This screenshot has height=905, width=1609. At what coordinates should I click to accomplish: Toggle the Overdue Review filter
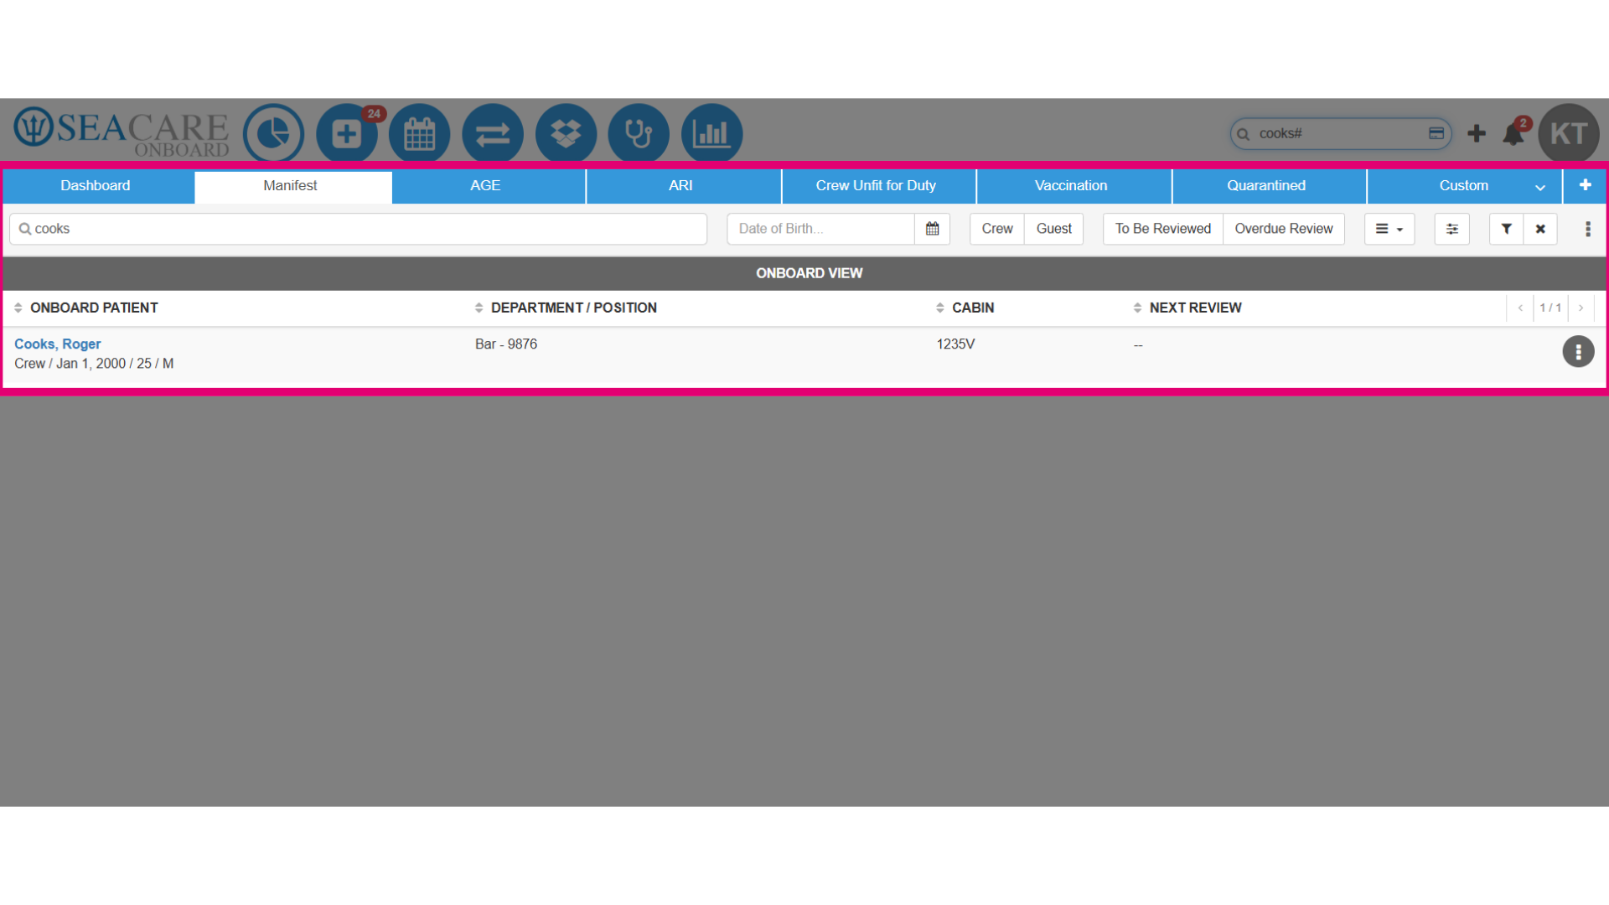point(1284,229)
